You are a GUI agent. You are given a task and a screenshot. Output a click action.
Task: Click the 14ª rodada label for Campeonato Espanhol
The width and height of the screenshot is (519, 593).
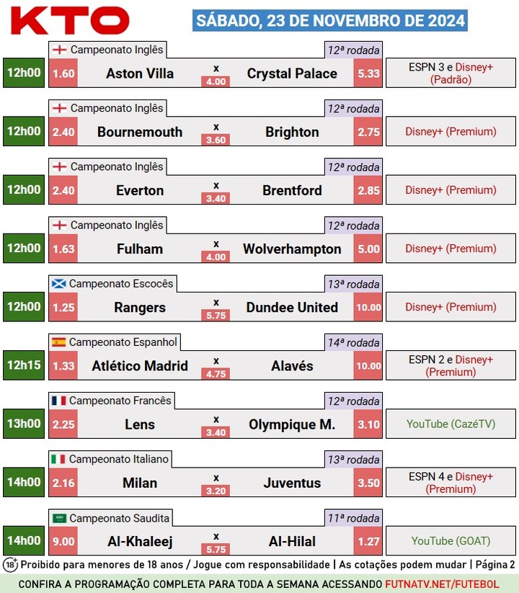[353, 343]
